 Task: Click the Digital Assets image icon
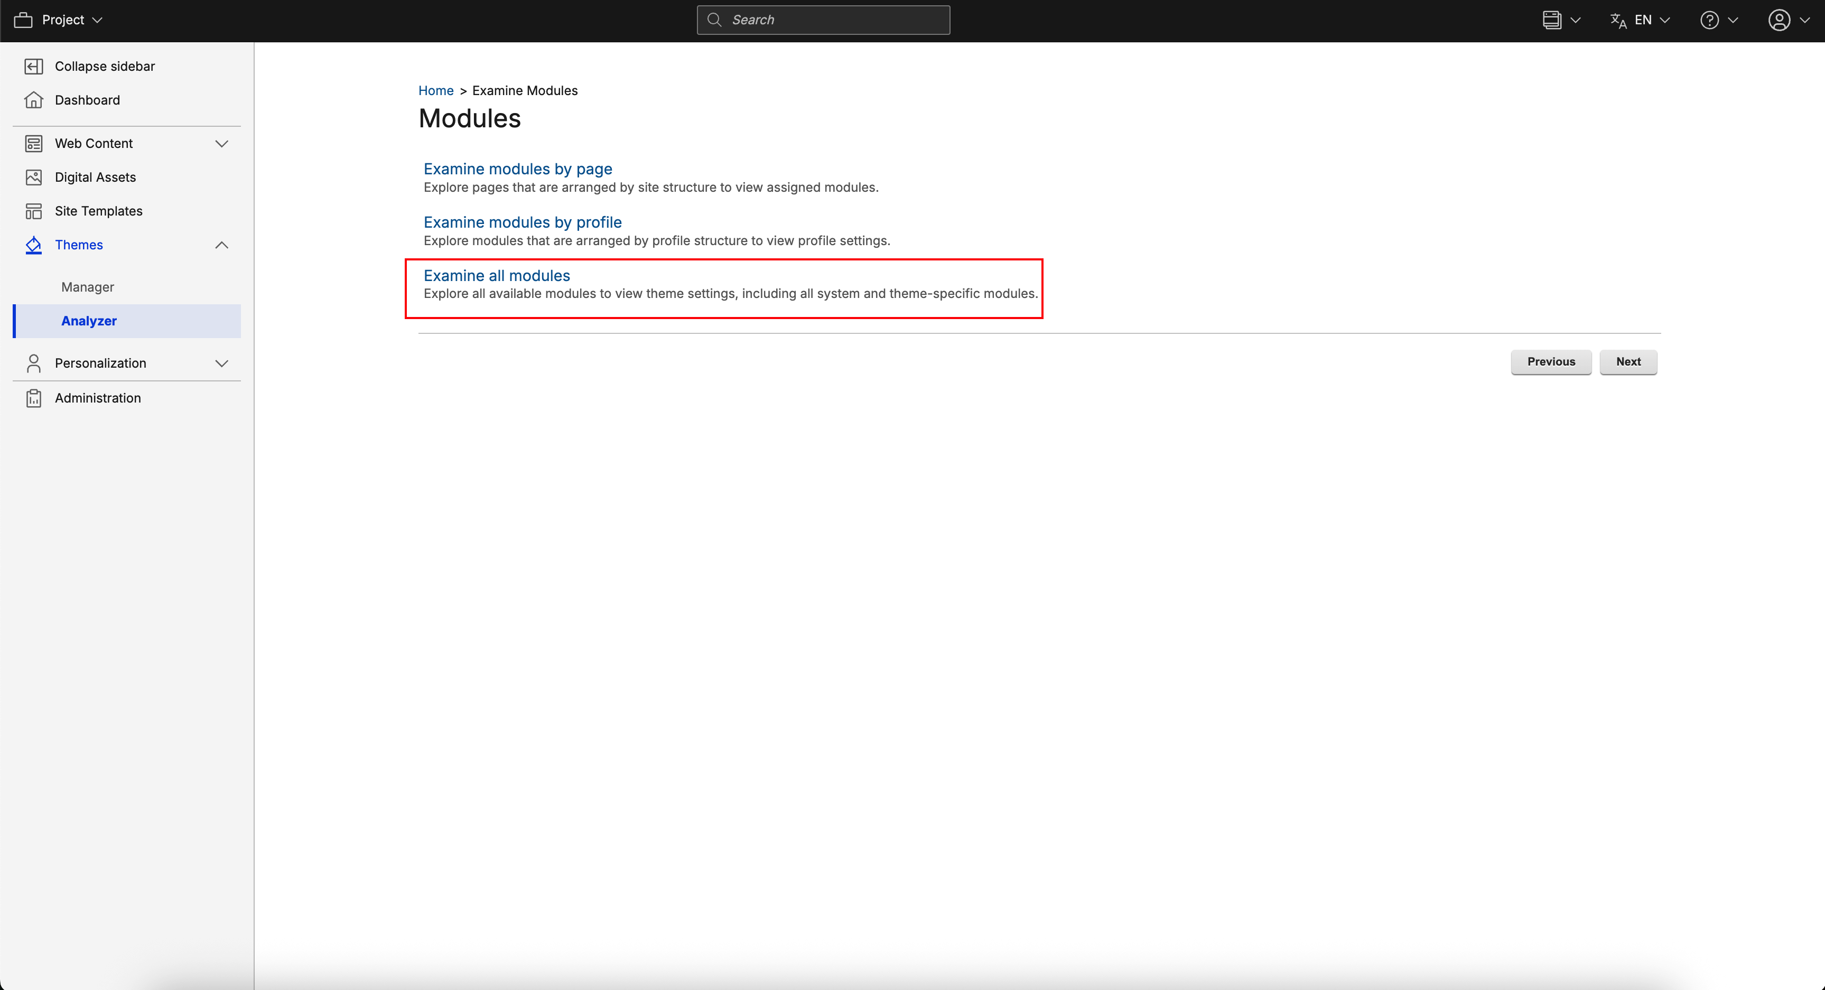pyautogui.click(x=33, y=177)
